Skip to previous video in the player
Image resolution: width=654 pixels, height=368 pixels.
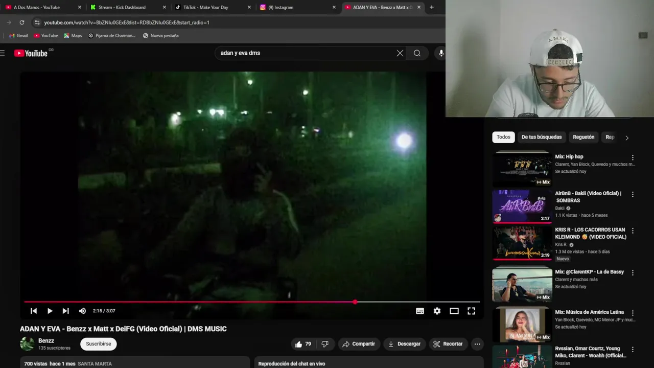tap(34, 311)
